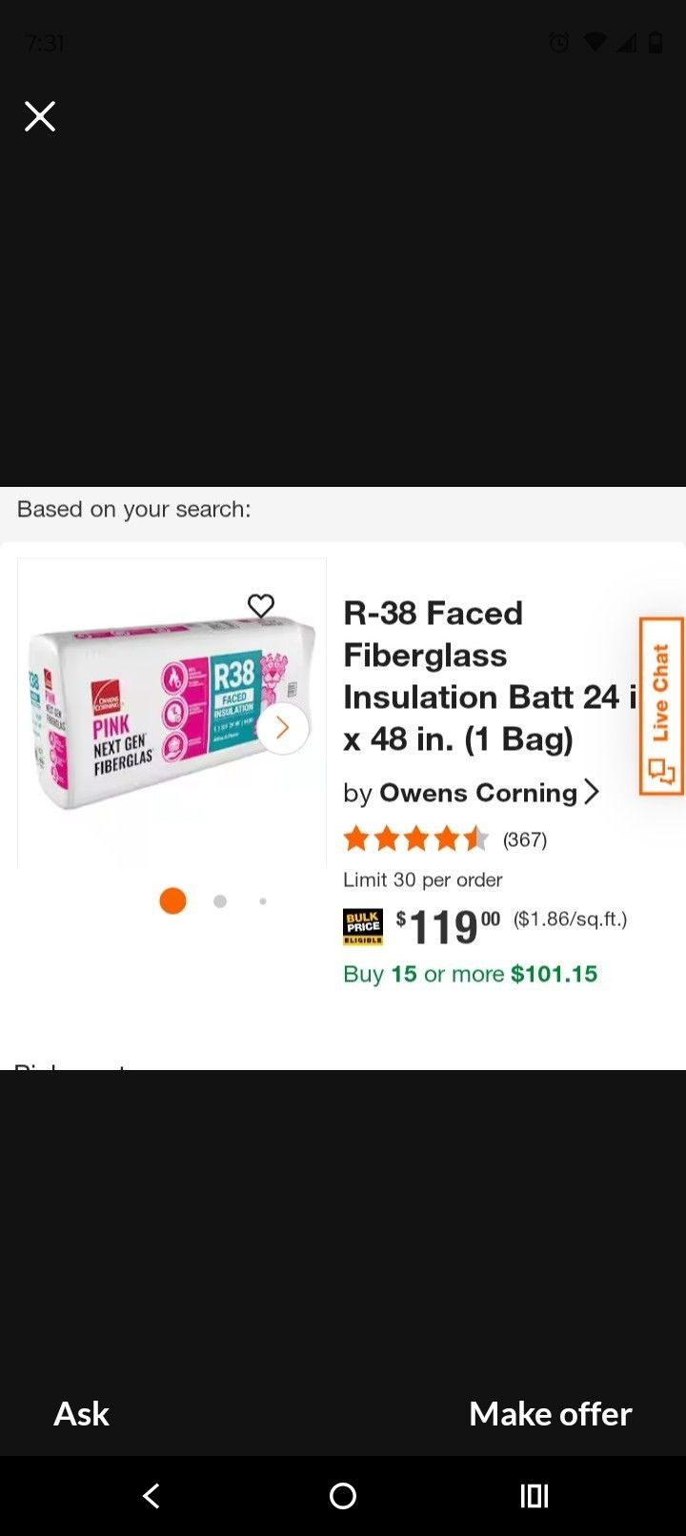This screenshot has width=686, height=1536.
Task: Select the first carousel dot
Action: tap(172, 900)
